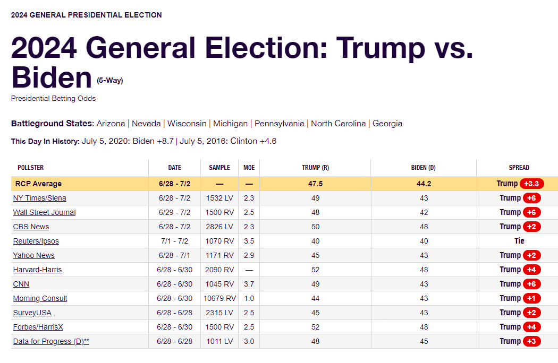
Task: Open the CNN poll link
Action: point(21,284)
